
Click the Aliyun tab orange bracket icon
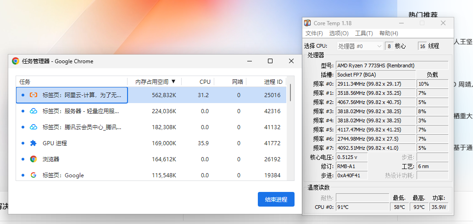[x=33, y=95]
